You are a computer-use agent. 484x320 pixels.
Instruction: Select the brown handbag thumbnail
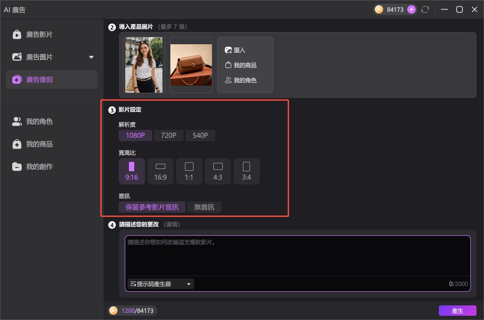[x=191, y=65]
